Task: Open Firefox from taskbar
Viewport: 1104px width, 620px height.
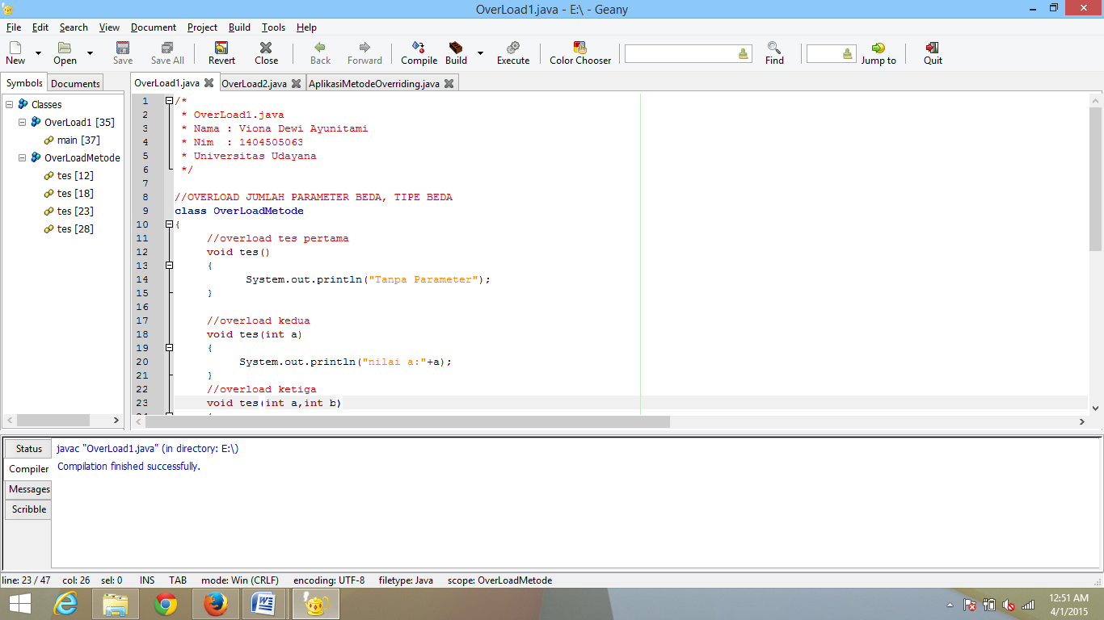Action: [216, 604]
